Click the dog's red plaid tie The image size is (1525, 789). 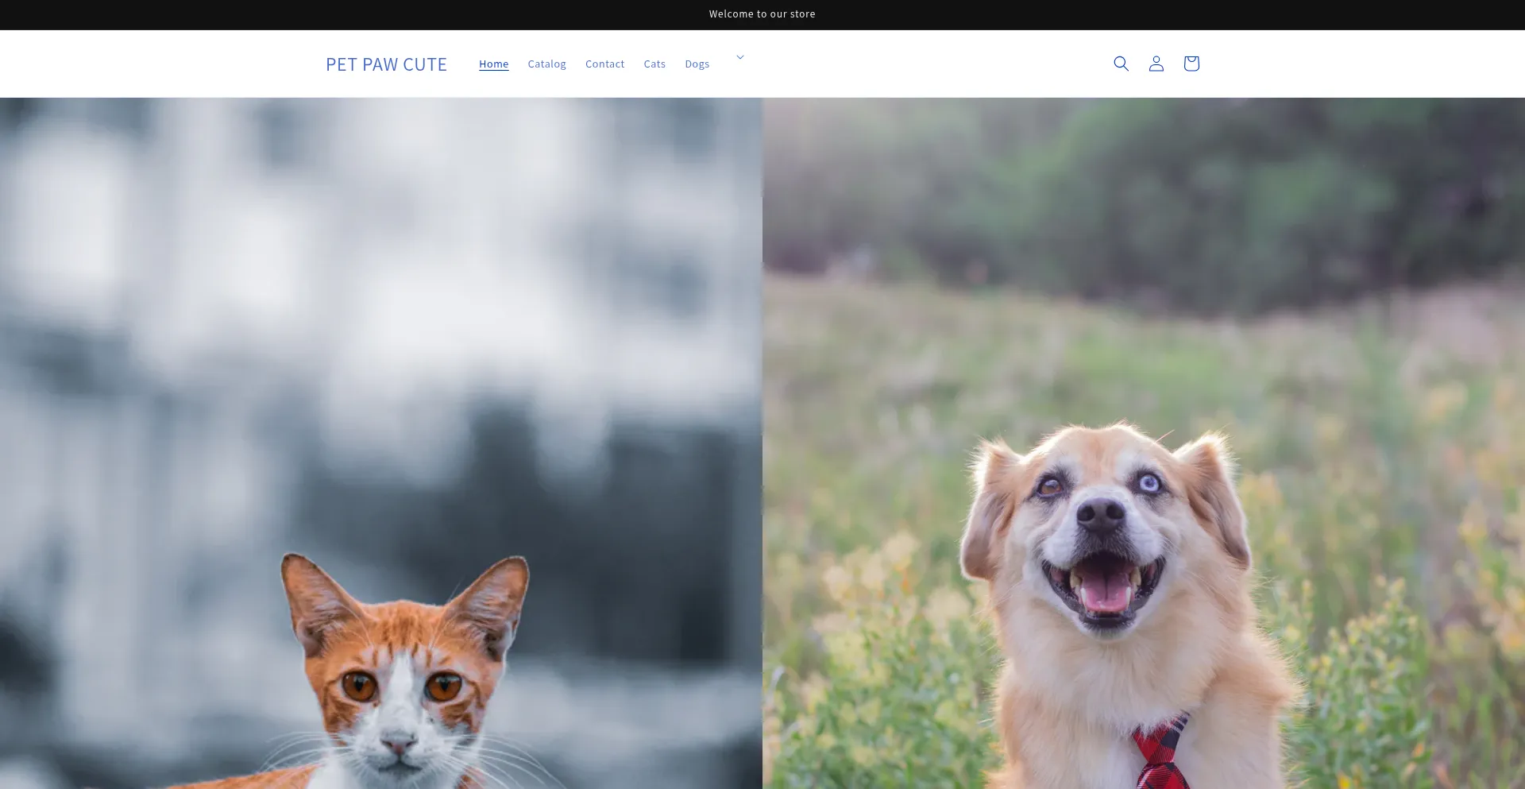click(x=1160, y=755)
